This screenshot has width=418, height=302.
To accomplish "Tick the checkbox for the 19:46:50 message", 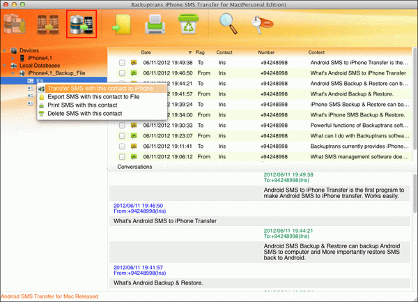I will pyautogui.click(x=122, y=73).
